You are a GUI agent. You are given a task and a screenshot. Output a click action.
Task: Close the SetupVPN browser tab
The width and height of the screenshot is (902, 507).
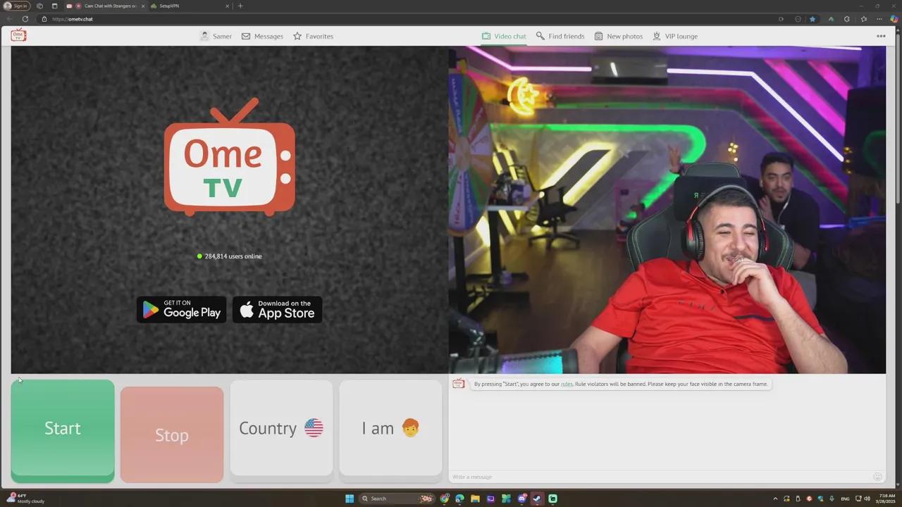pos(227,6)
